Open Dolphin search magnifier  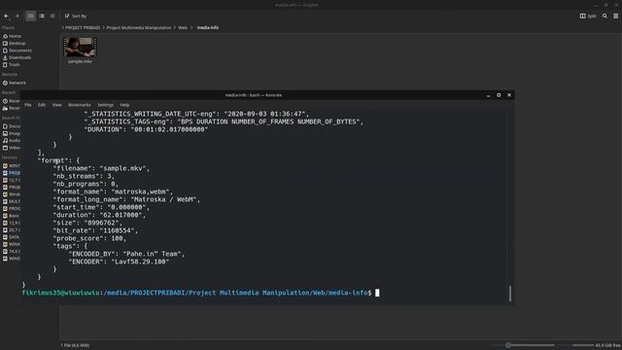(x=605, y=16)
